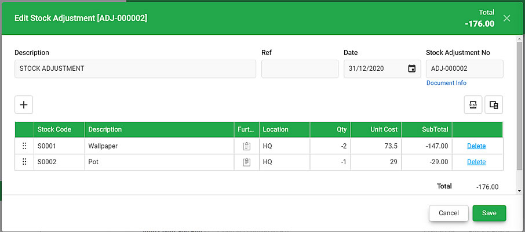Open further description clipboard icon for Pot
The image size is (525, 232).
click(247, 162)
